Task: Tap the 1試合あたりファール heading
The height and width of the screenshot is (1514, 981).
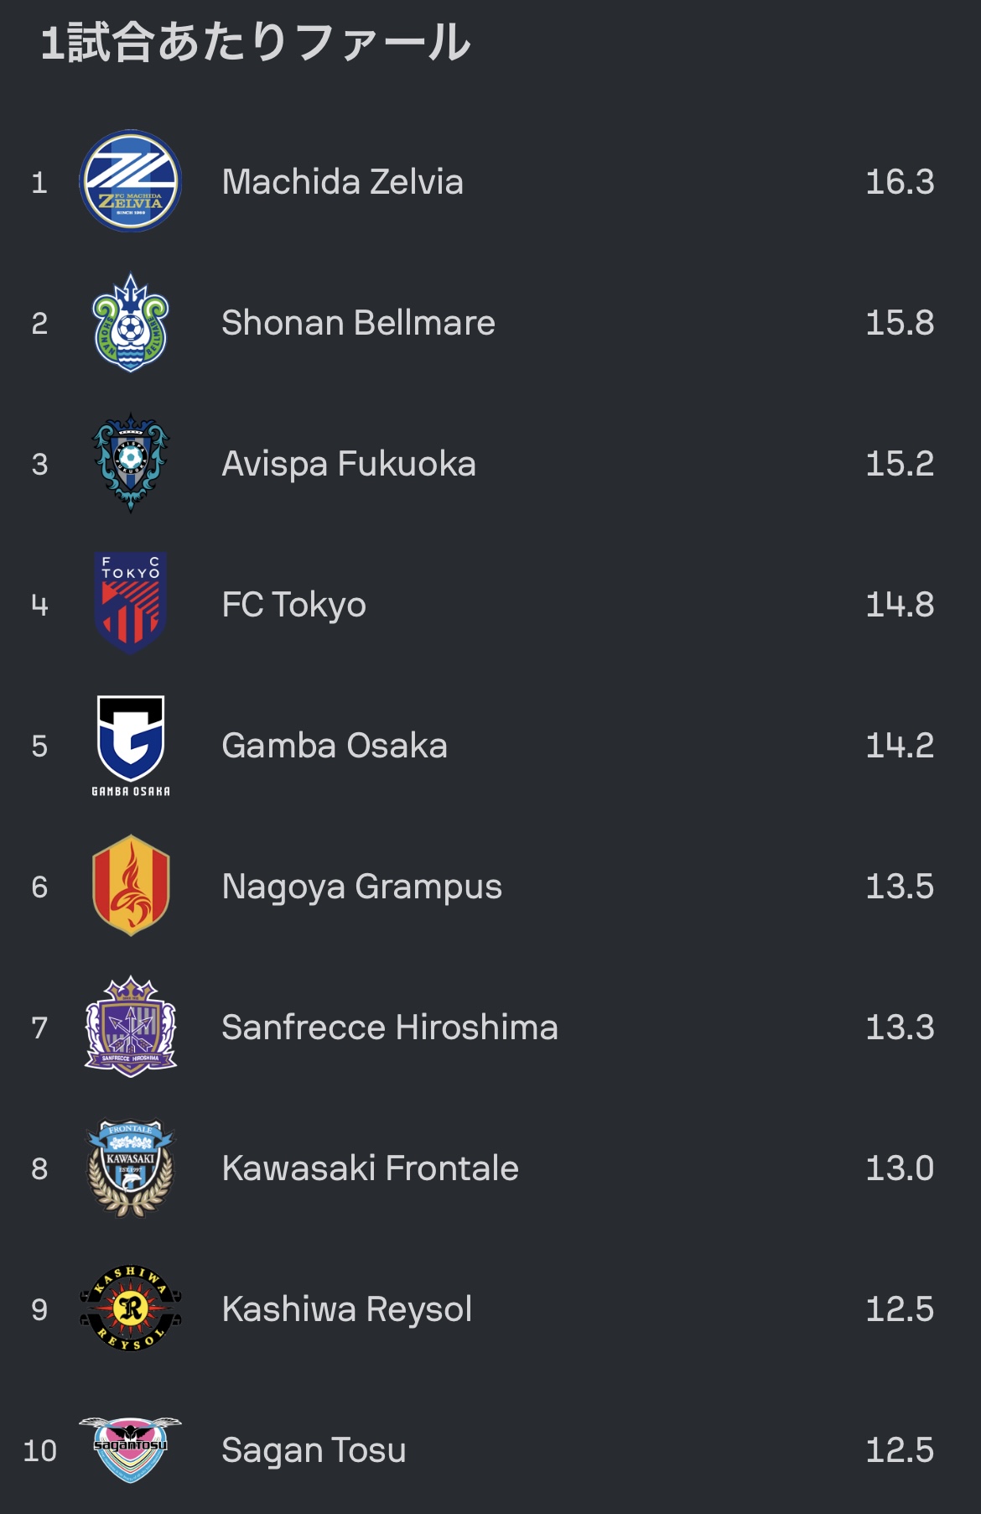Action: pos(256,42)
